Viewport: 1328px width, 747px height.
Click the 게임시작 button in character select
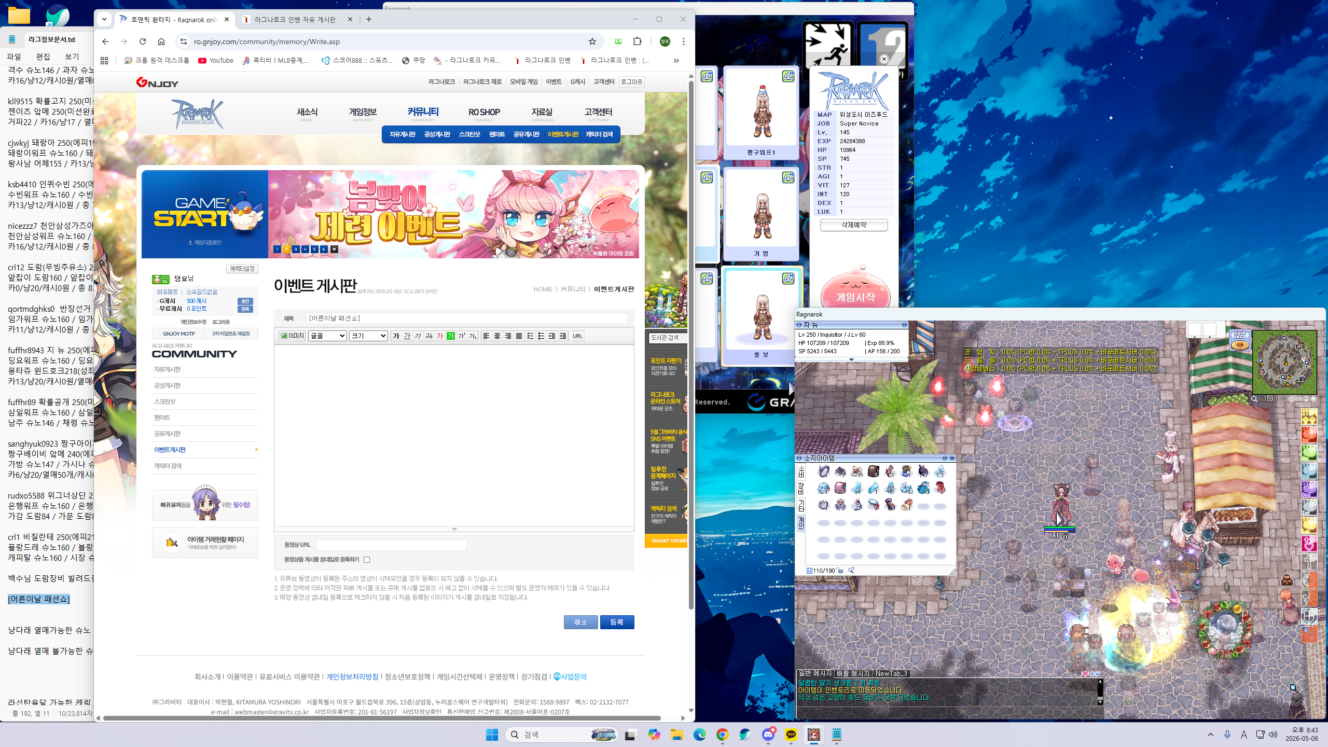pos(855,297)
